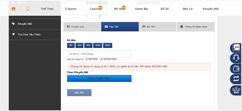
Task: Click the card icon on Rút Tiền tab
Action: pyautogui.click(x=144, y=27)
